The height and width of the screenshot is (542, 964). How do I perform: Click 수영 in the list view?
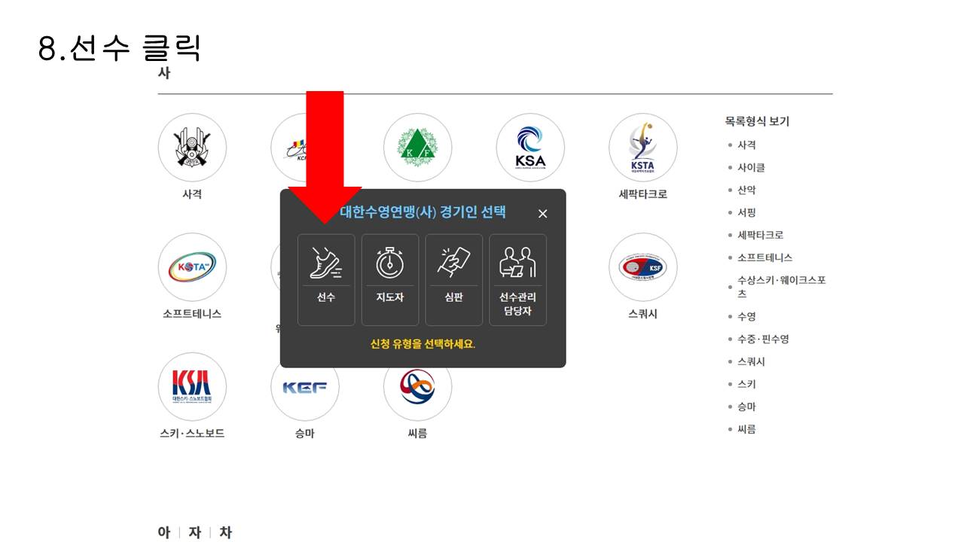point(746,317)
